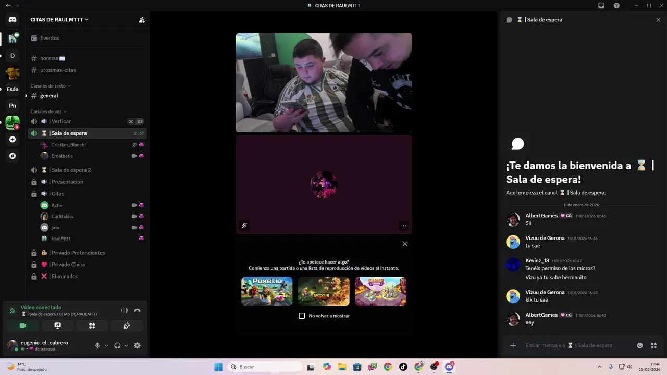
Task: Launch the Mergest Kingdom activity
Action: tap(380, 291)
